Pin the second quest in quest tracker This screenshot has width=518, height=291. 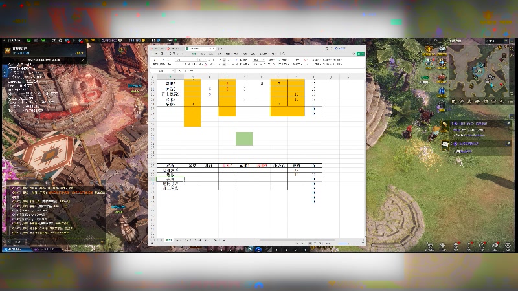[x=508, y=144]
